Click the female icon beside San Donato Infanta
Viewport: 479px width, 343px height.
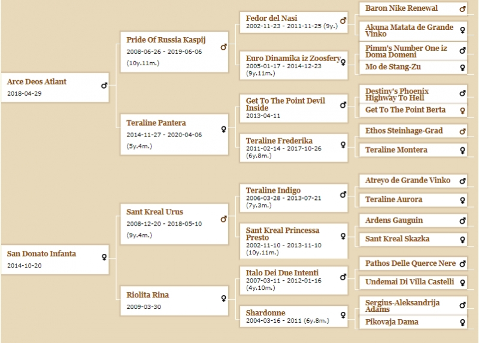[104, 257]
